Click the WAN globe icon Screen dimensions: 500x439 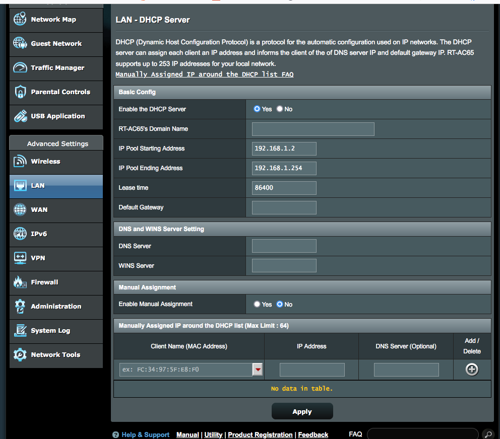point(20,209)
